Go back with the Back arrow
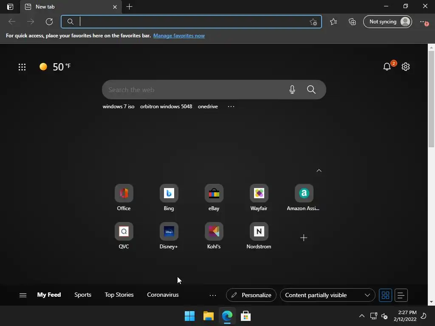This screenshot has width=435, height=326. (x=11, y=22)
